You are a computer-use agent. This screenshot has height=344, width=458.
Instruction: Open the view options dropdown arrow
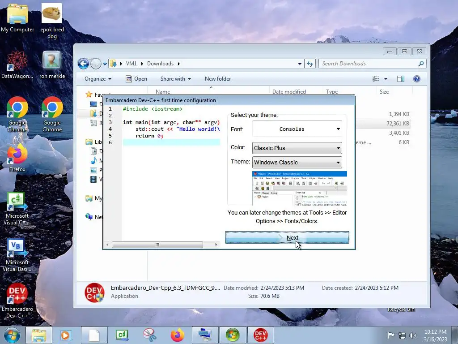386,79
